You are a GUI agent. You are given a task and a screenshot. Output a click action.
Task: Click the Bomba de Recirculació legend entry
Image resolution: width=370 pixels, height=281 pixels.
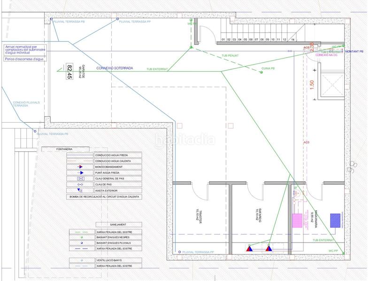(104, 197)
